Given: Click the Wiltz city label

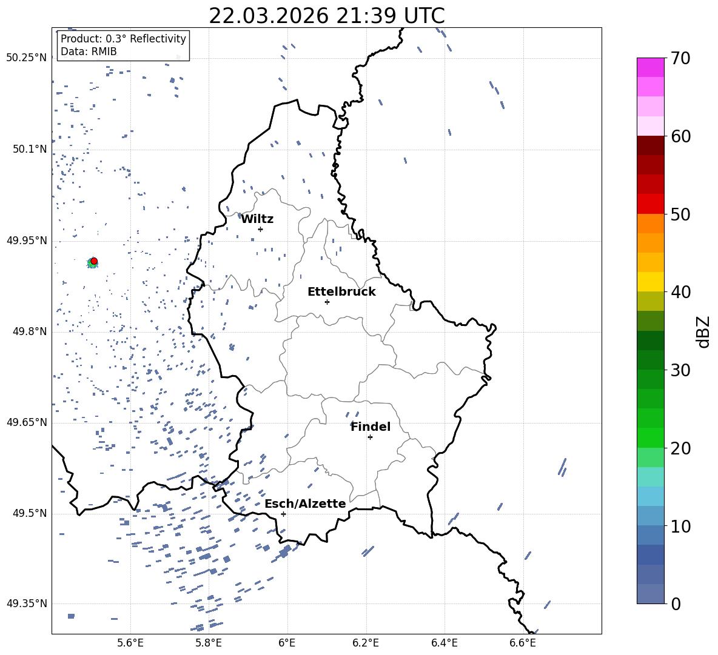Looking at the screenshot, I should coord(257,219).
